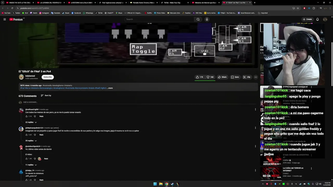Like the video with thumbs up

(200, 77)
